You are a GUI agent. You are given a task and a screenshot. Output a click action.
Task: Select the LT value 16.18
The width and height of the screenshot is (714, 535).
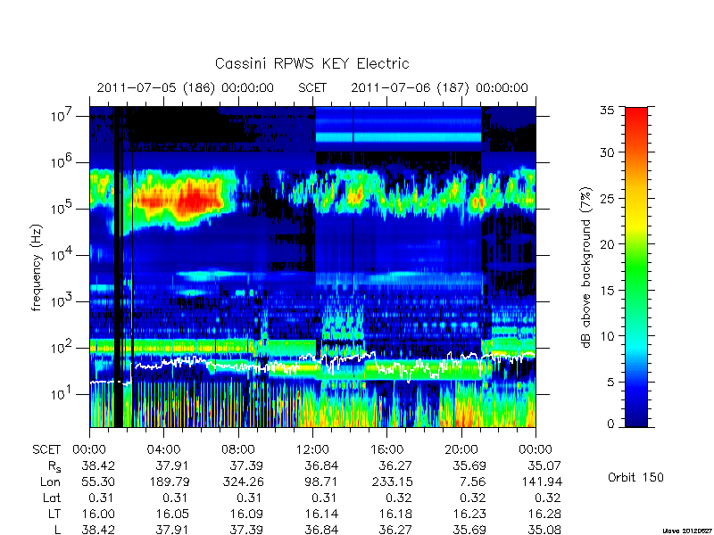[x=395, y=514]
